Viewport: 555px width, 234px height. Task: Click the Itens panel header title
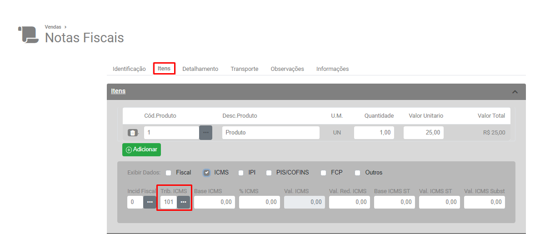tap(118, 91)
